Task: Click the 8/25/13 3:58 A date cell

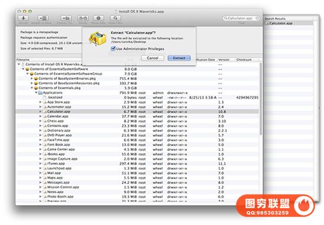Action: coord(203,98)
